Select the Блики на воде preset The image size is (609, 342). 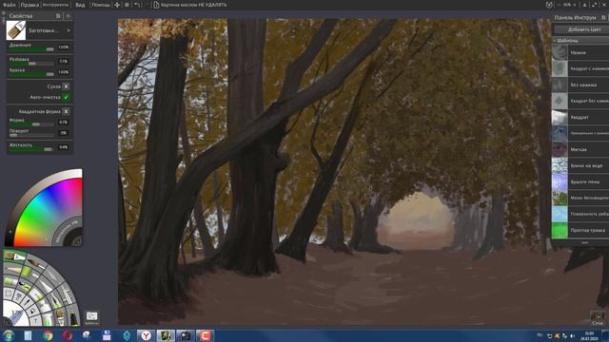[x=580, y=165]
